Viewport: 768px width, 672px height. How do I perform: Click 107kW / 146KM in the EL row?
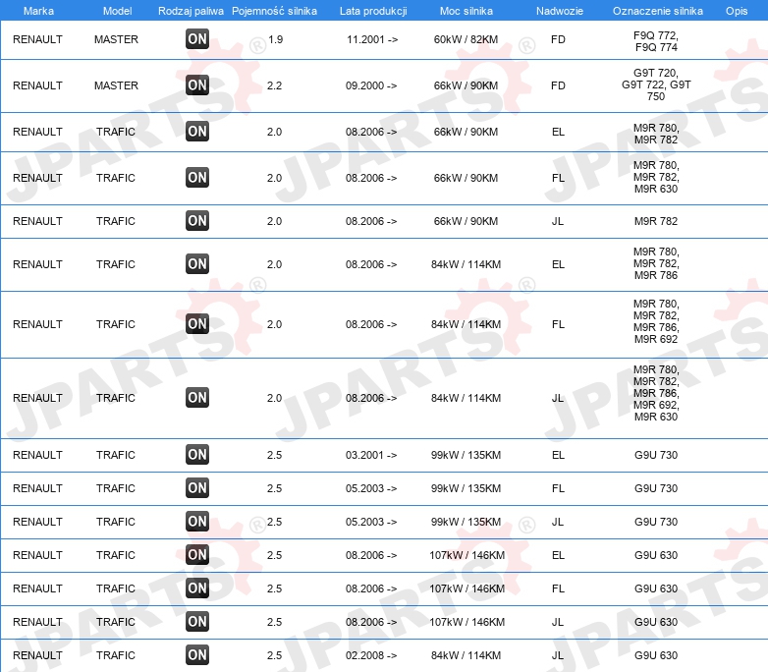tap(466, 555)
